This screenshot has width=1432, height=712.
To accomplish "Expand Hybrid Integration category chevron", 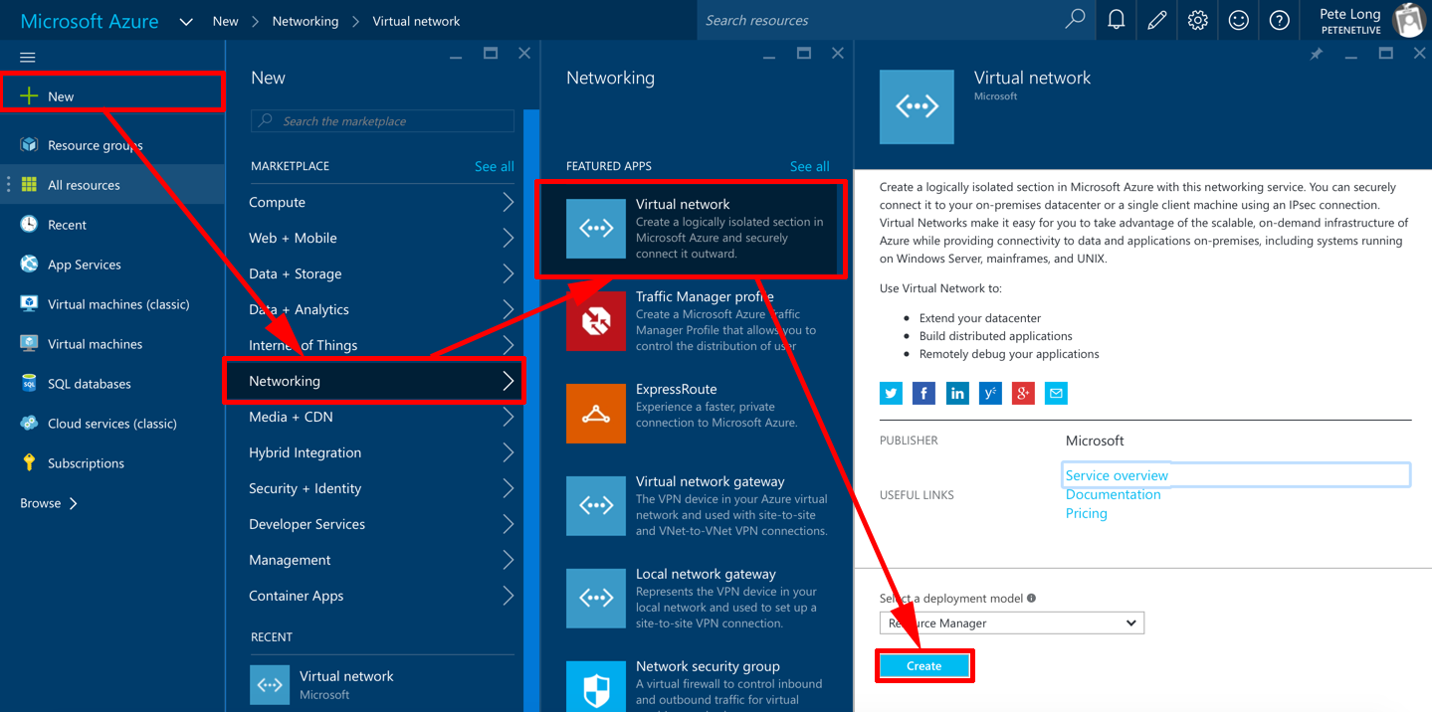I will point(508,452).
